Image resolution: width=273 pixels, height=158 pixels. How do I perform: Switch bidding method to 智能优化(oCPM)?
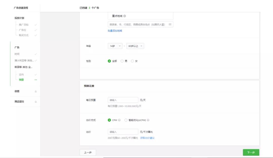click(126, 120)
